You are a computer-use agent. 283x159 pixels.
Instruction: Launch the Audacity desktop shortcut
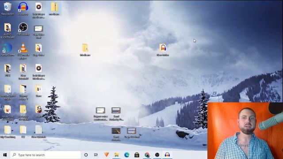coord(23,8)
